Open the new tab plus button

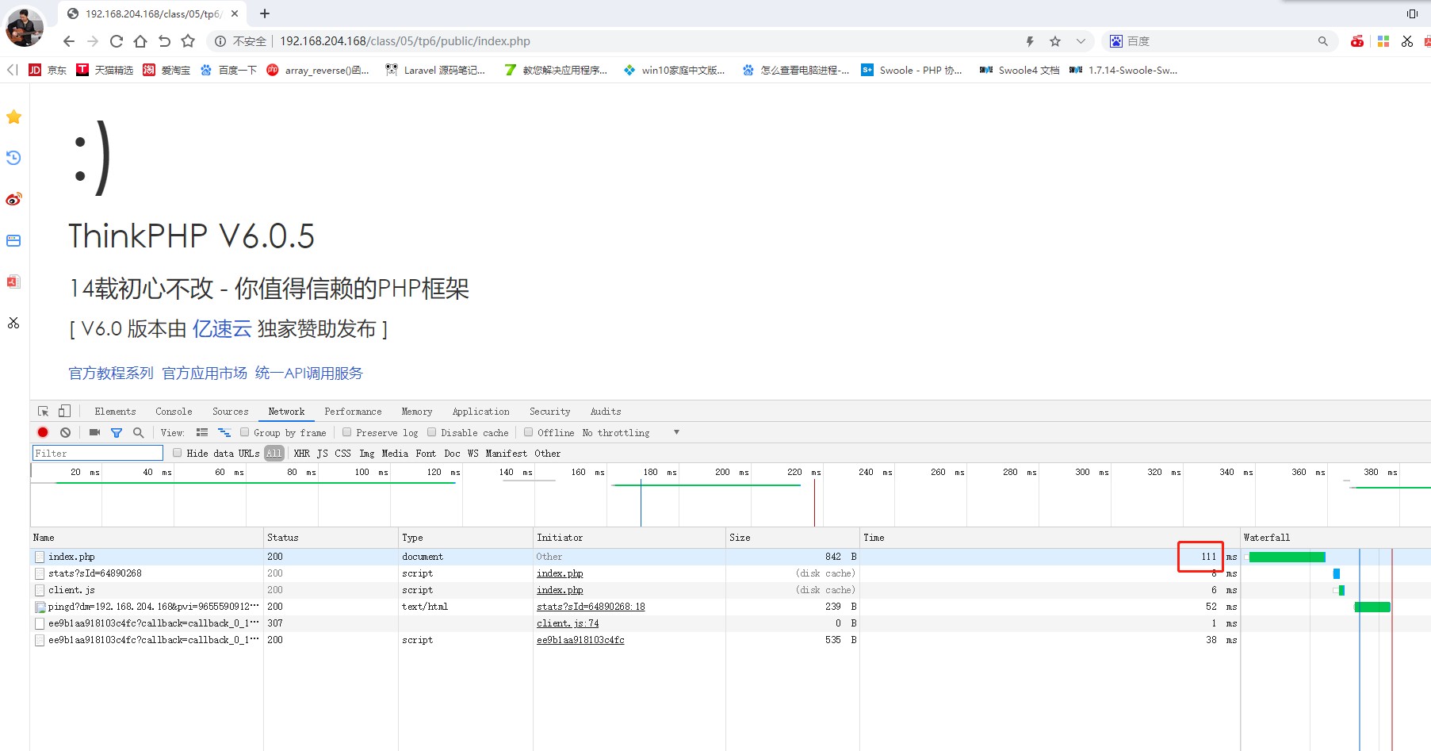pyautogui.click(x=265, y=13)
